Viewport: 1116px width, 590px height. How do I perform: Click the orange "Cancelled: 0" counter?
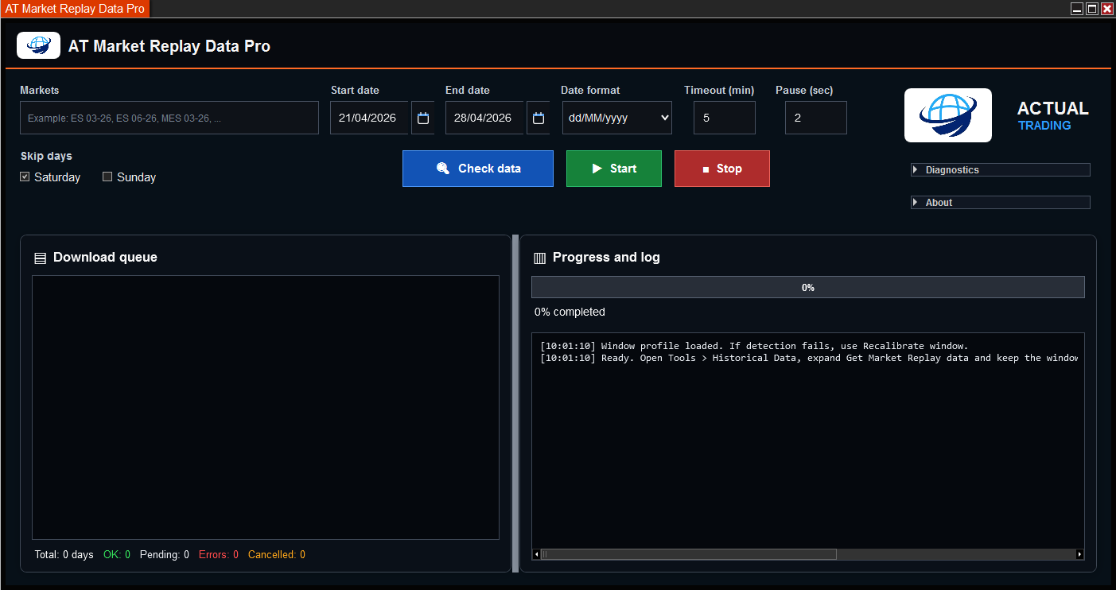[x=277, y=554]
